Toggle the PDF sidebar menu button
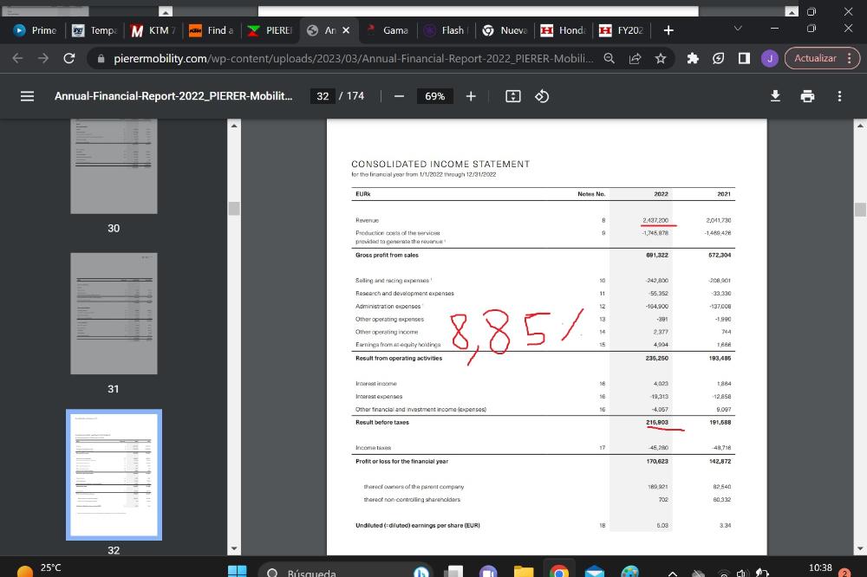 [x=27, y=96]
